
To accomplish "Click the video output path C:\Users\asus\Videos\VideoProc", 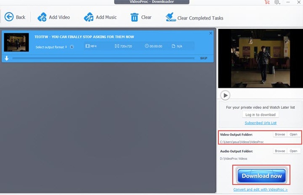I will (x=242, y=142).
